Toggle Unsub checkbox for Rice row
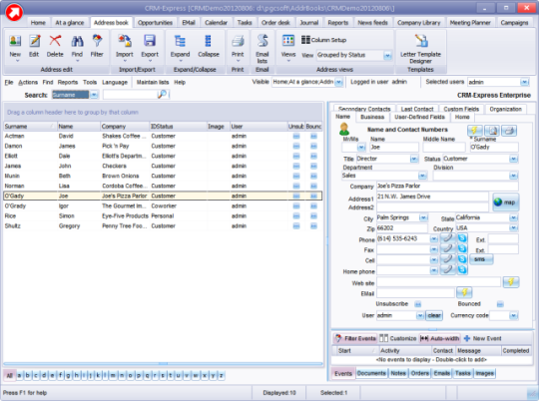Image resolution: width=539 pixels, height=401 pixels. [296, 216]
